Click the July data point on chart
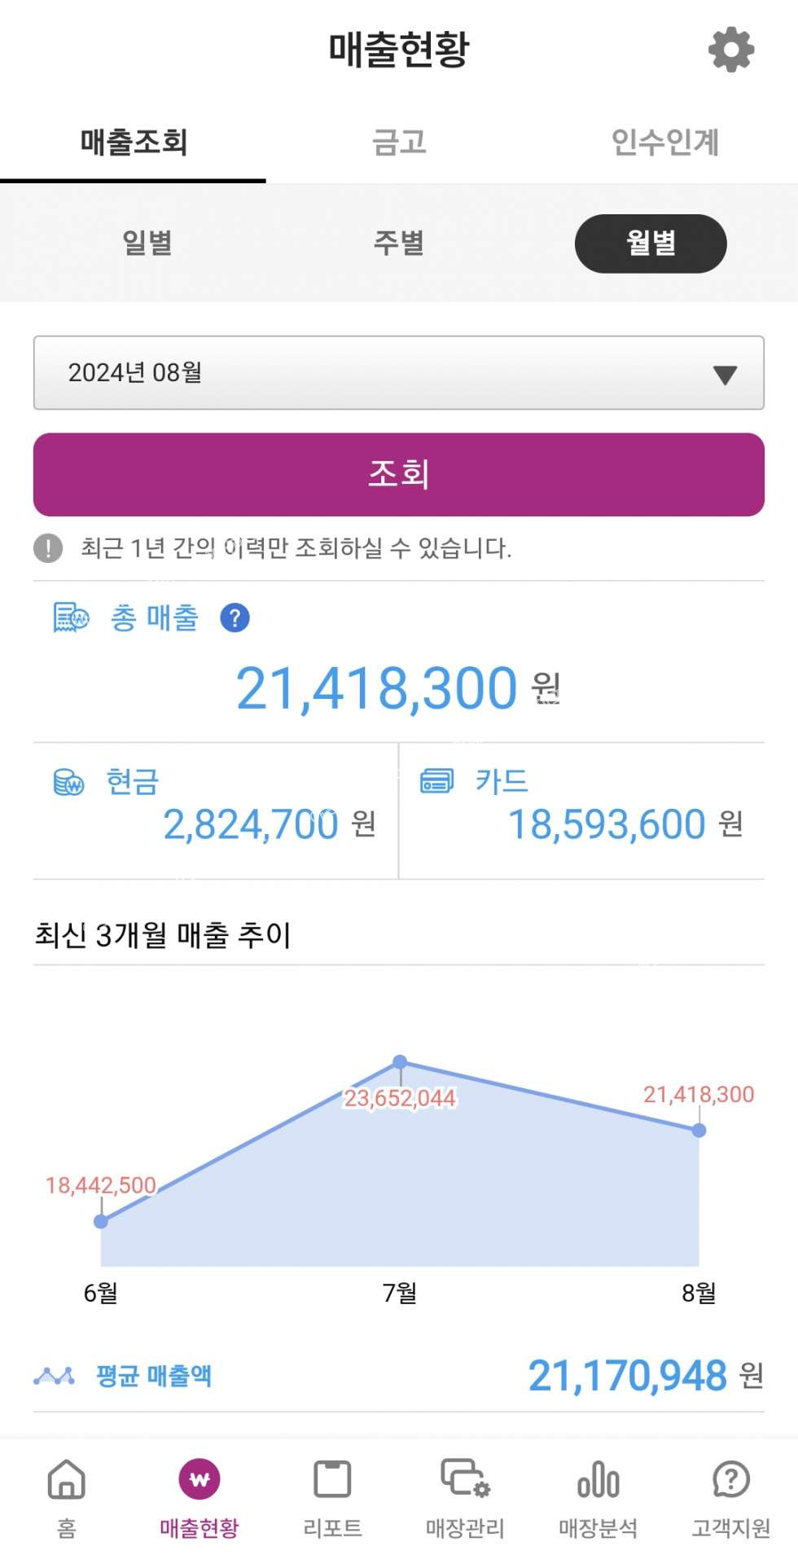The width and height of the screenshot is (798, 1564). click(400, 1061)
